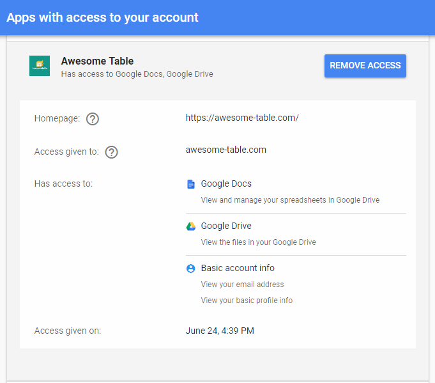Image resolution: width=435 pixels, height=383 pixels.
Task: Click the Awesome Table app logo
Action: [x=40, y=66]
